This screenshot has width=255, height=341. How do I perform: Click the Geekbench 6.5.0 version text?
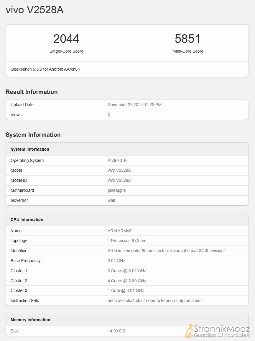[x=45, y=69]
